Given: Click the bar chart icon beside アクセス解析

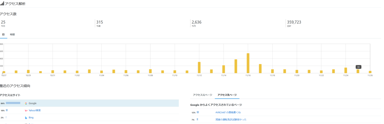Looking at the screenshot, I should (2, 4).
